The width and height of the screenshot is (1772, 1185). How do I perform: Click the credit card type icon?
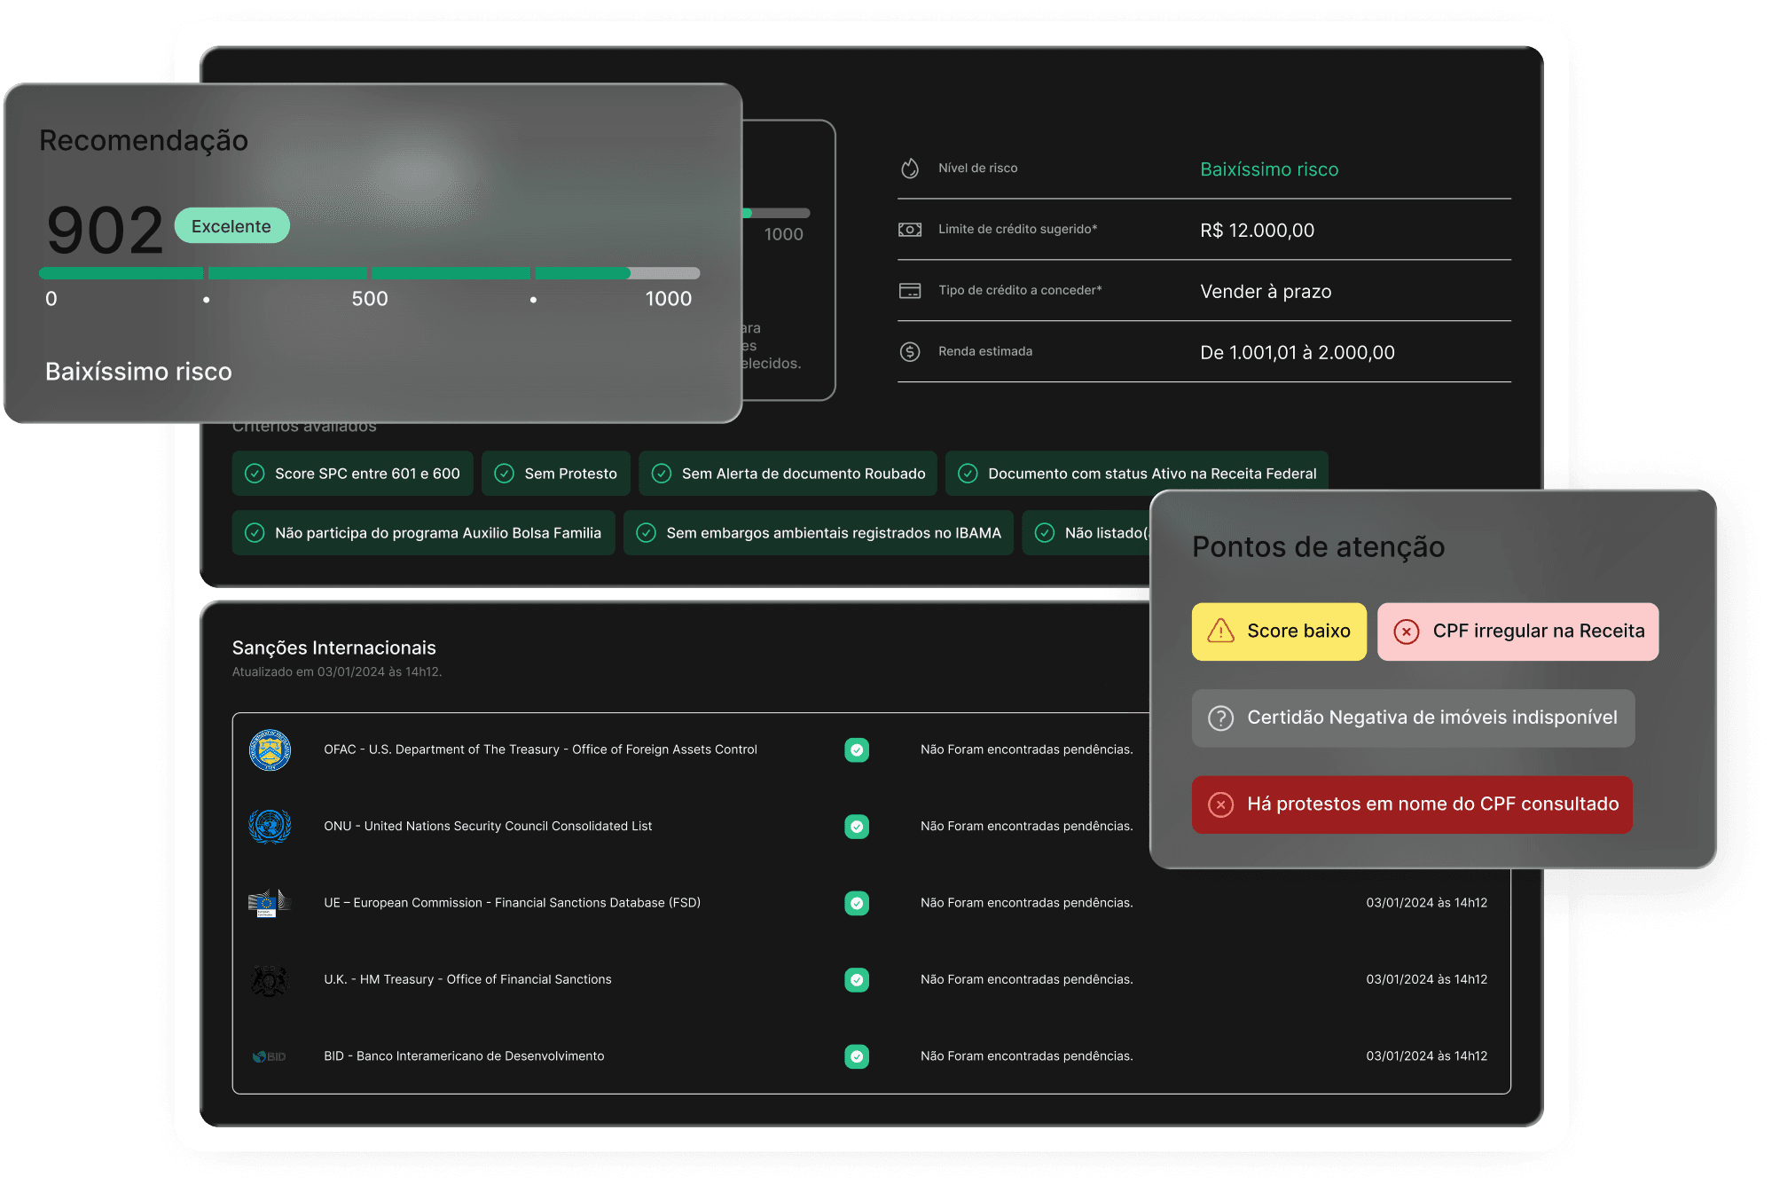[x=910, y=291]
